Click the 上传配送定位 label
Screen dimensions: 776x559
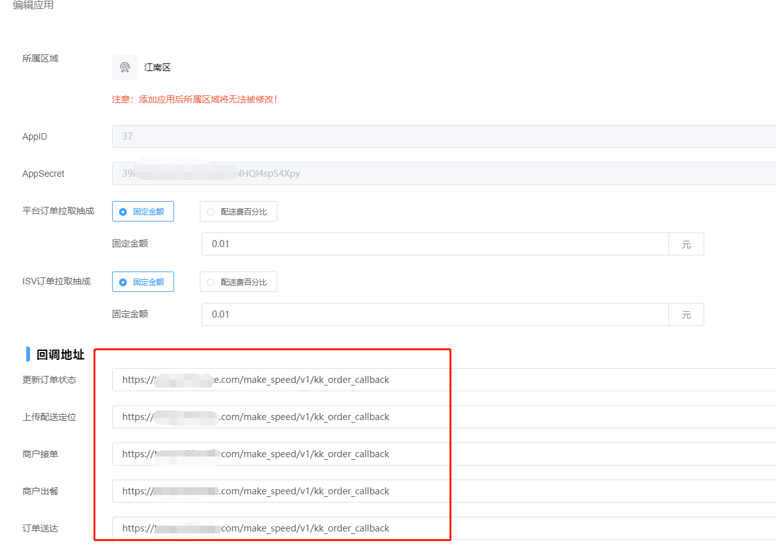coord(49,417)
